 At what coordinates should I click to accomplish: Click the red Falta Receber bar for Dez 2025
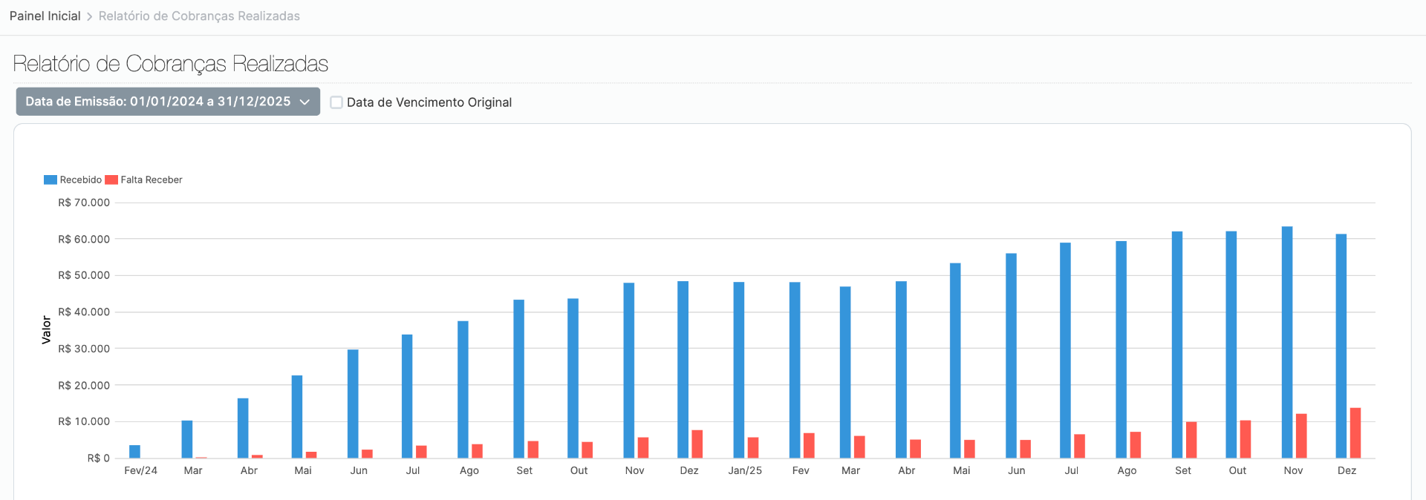[1355, 432]
